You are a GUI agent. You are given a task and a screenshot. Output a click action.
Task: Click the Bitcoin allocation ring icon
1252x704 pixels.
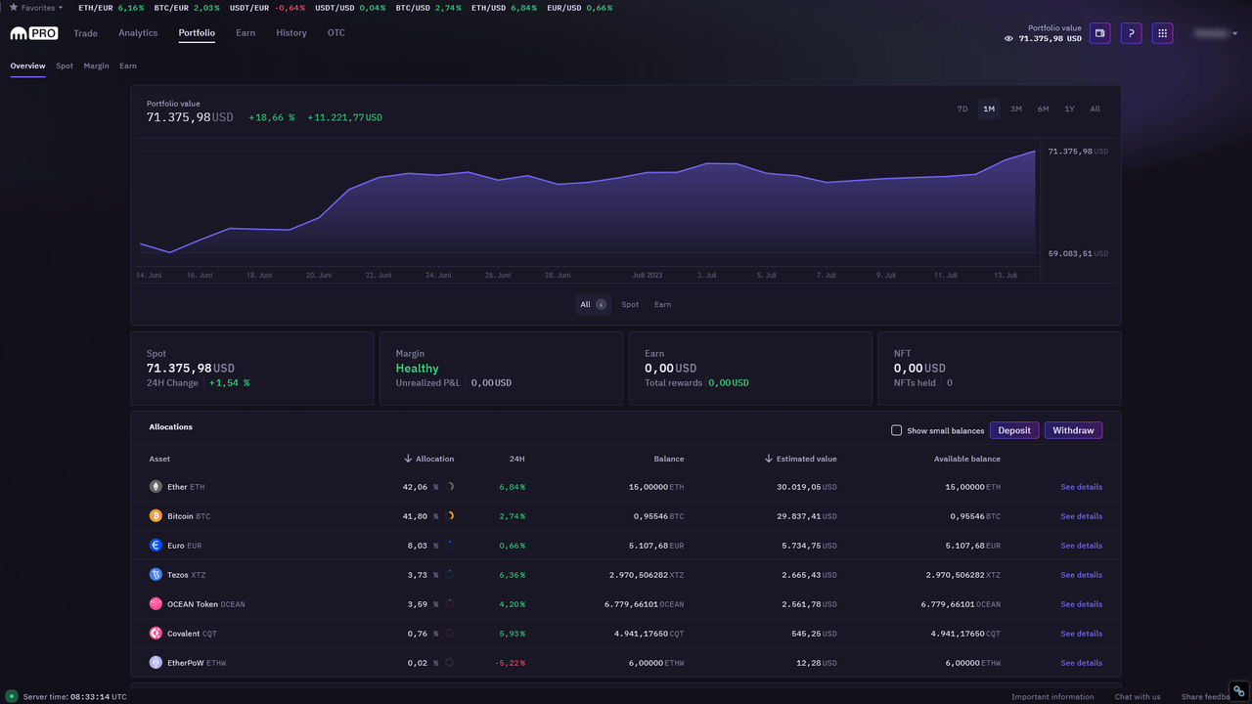click(x=449, y=515)
